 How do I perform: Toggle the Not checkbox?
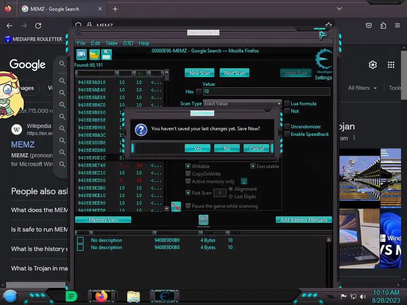(287, 111)
